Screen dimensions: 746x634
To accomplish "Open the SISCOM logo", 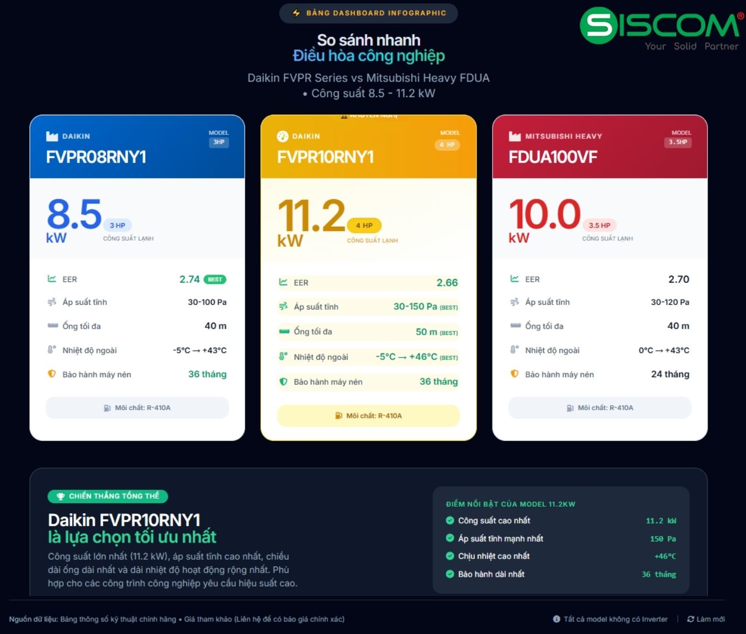I will [662, 29].
